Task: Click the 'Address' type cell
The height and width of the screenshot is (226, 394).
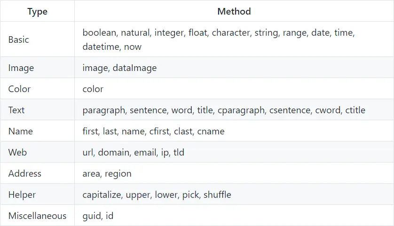Action: pyautogui.click(x=25, y=173)
